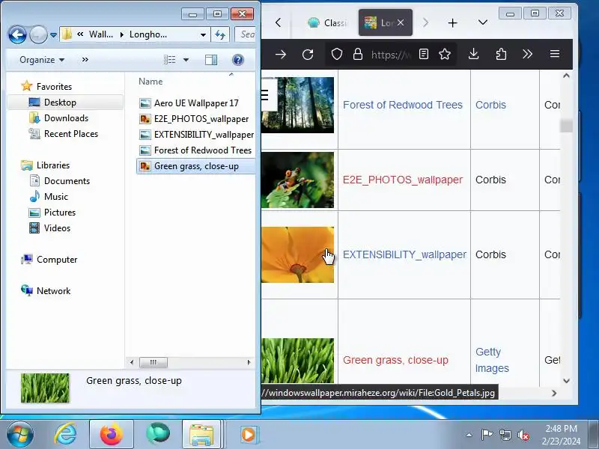599x449 pixels.
Task: Launch Internet Explorer from the taskbar
Action: [66, 435]
